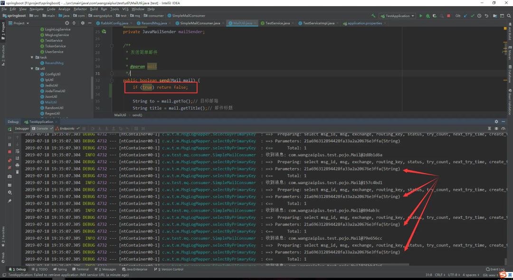Open the Maven side panel

pyautogui.click(x=510, y=53)
